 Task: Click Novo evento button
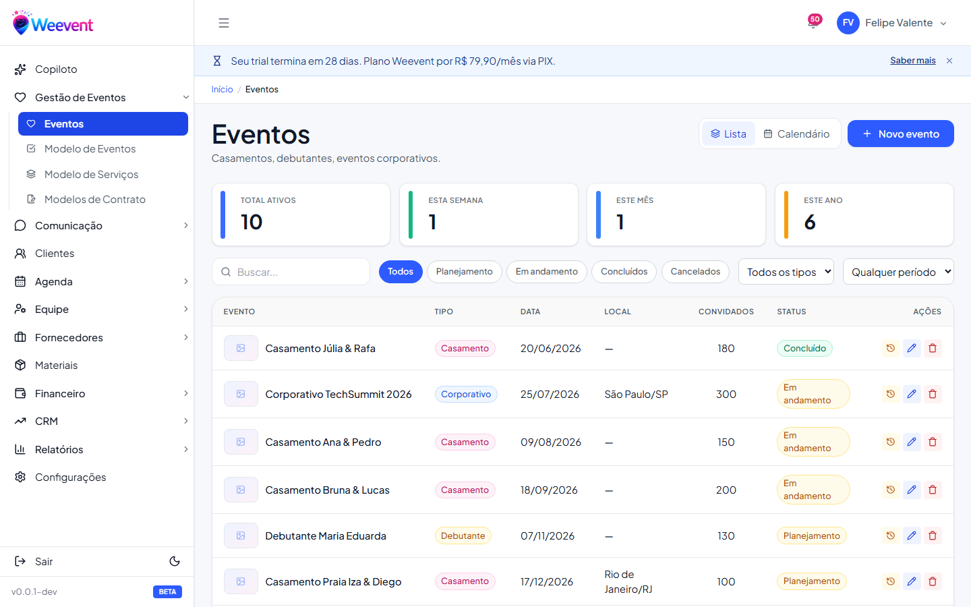point(900,134)
